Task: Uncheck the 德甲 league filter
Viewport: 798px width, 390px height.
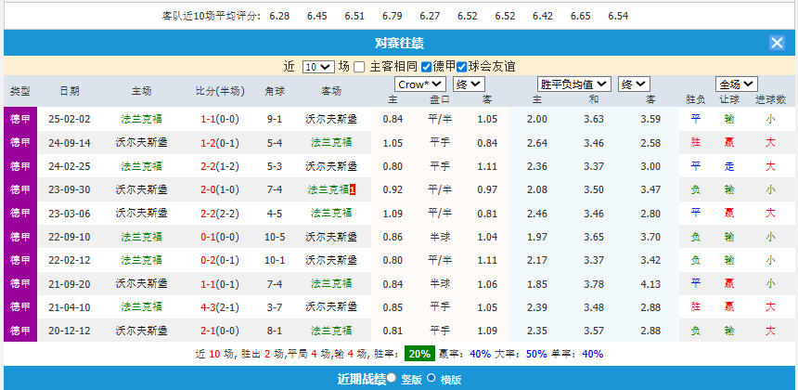Action: point(426,67)
